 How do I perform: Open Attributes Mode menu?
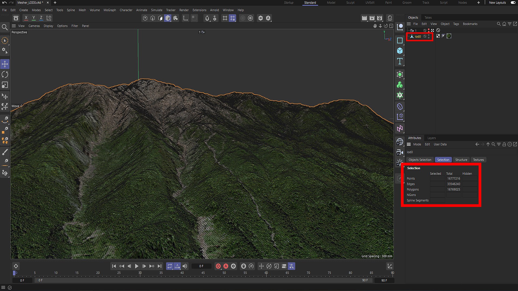point(417,144)
